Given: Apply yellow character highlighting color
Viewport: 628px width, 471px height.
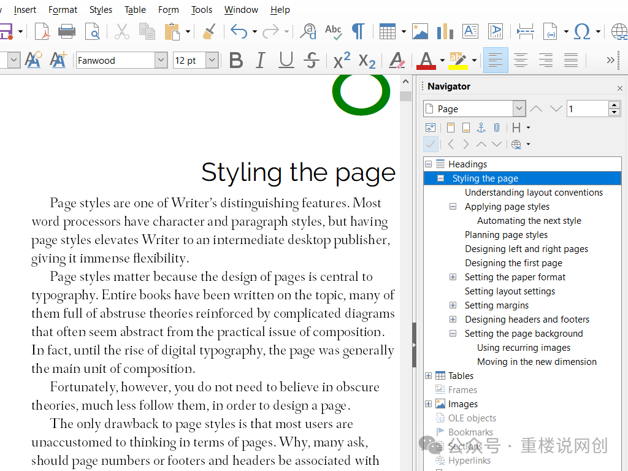Looking at the screenshot, I should pyautogui.click(x=459, y=61).
